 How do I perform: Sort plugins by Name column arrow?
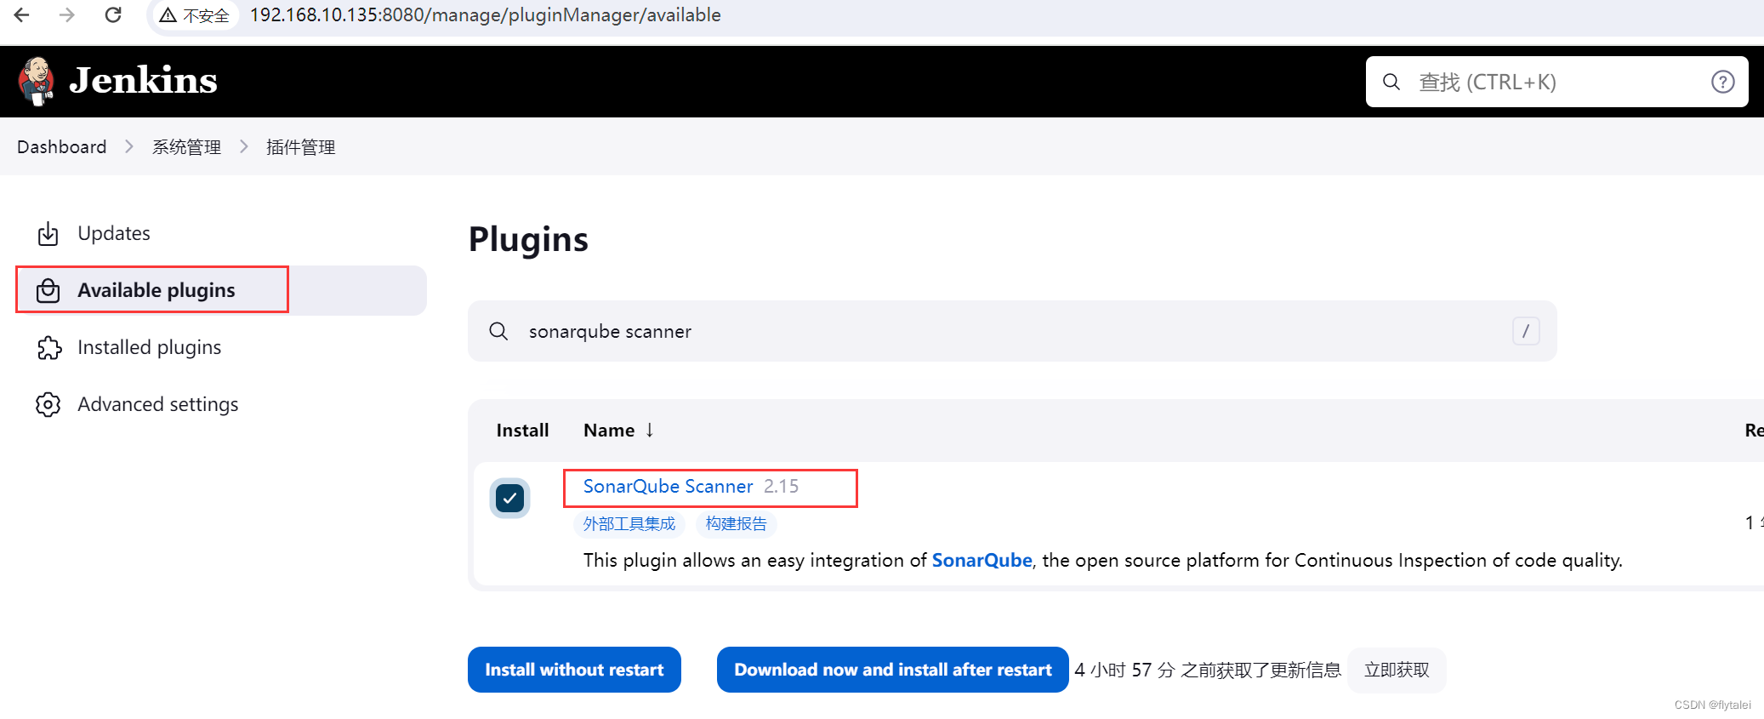tap(650, 430)
